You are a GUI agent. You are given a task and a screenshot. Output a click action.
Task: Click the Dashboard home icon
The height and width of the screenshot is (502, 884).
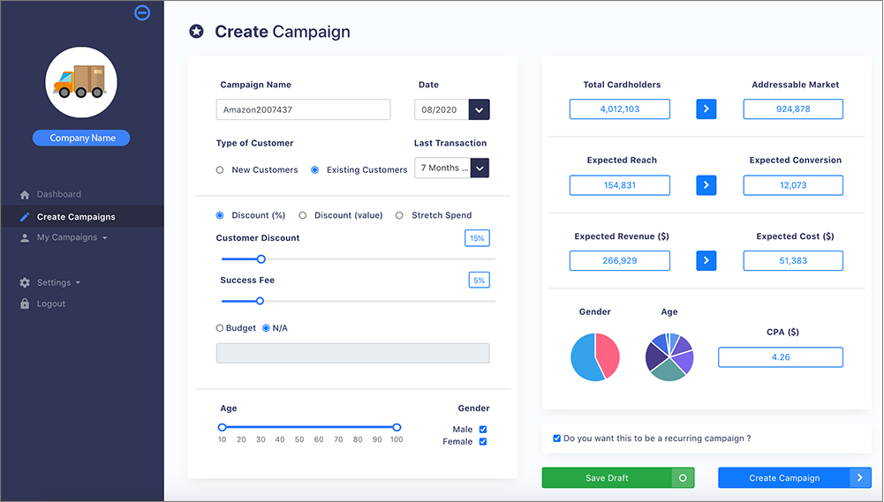[x=24, y=194]
